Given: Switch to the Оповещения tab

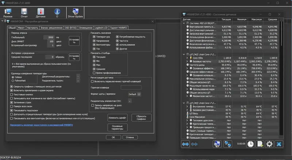Looking at the screenshot, I should (x=85, y=28).
